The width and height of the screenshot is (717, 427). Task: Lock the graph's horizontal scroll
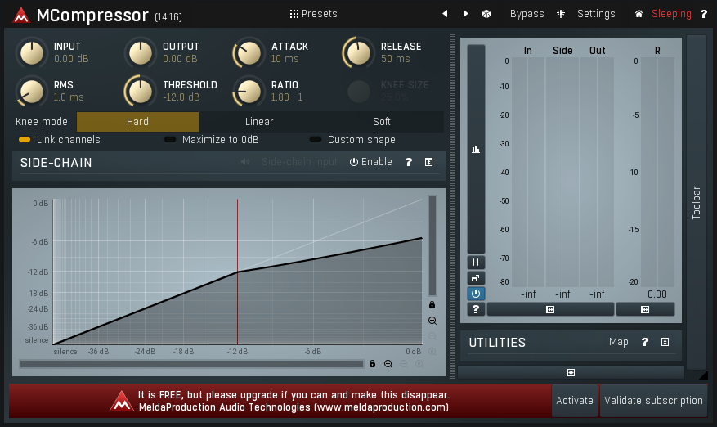tap(373, 364)
